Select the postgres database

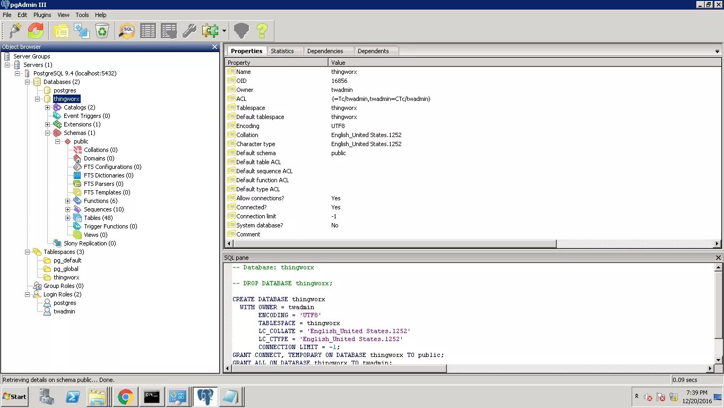tap(65, 90)
